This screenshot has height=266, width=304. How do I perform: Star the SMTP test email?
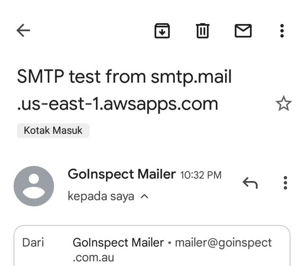283,103
